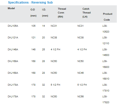This screenshot has width=117, height=106.
Task: Select the Model column header
Action: click(11, 8)
